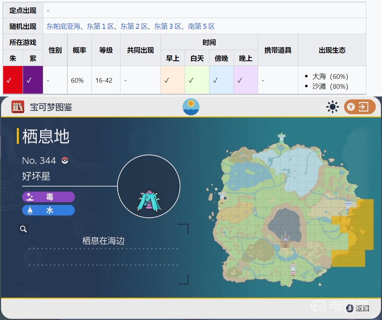Click the 晚上 column header
The width and height of the screenshot is (382, 320).
(246, 58)
